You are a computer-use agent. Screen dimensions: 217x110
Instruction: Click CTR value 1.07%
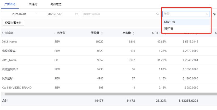[x=163, y=69]
